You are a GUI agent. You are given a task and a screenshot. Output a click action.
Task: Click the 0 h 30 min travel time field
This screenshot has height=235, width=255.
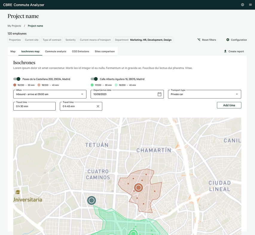pyautogui.click(x=34, y=106)
